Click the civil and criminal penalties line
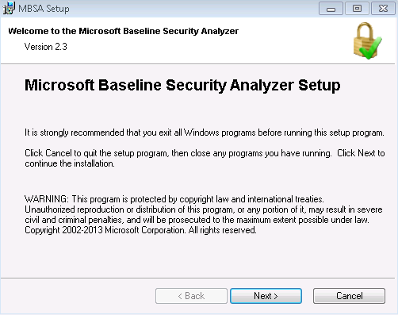This screenshot has width=398, height=315. click(197, 220)
